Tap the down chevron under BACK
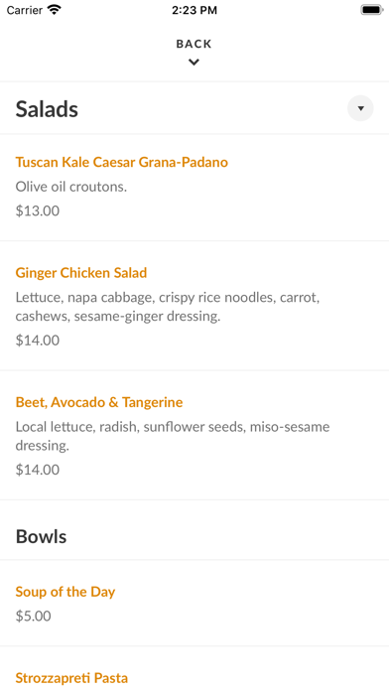 tap(194, 63)
